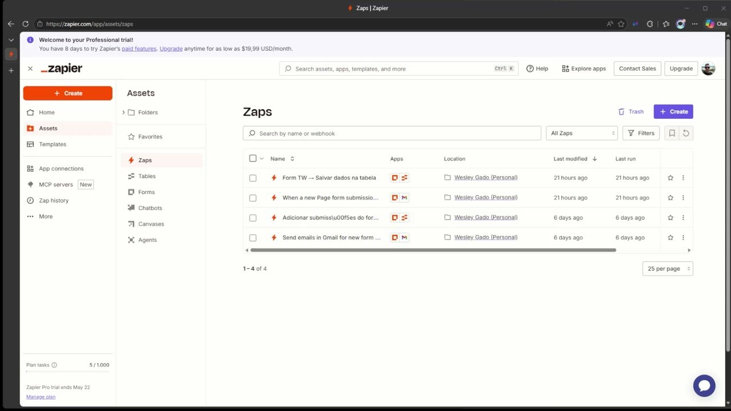
Task: Close the sidebar with the X icon
Action: coord(30,68)
